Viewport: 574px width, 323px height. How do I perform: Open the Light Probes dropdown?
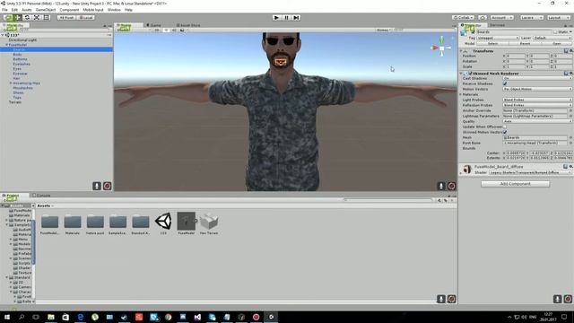537,100
